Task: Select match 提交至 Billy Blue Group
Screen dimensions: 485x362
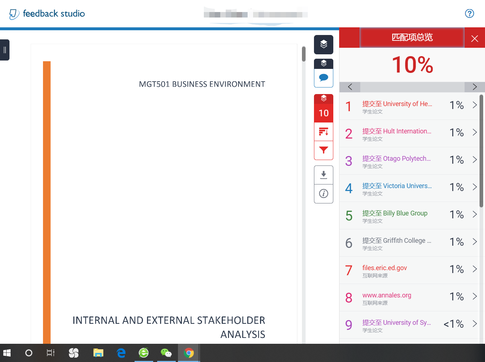Action: [x=395, y=213]
